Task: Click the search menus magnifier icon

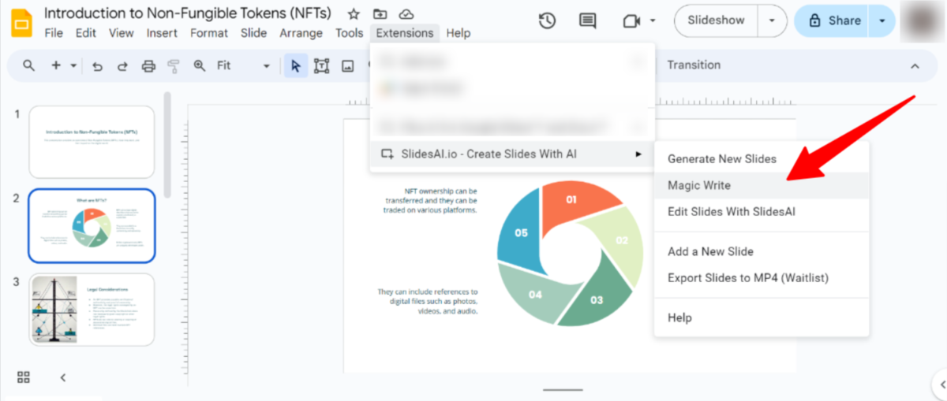Action: point(28,65)
